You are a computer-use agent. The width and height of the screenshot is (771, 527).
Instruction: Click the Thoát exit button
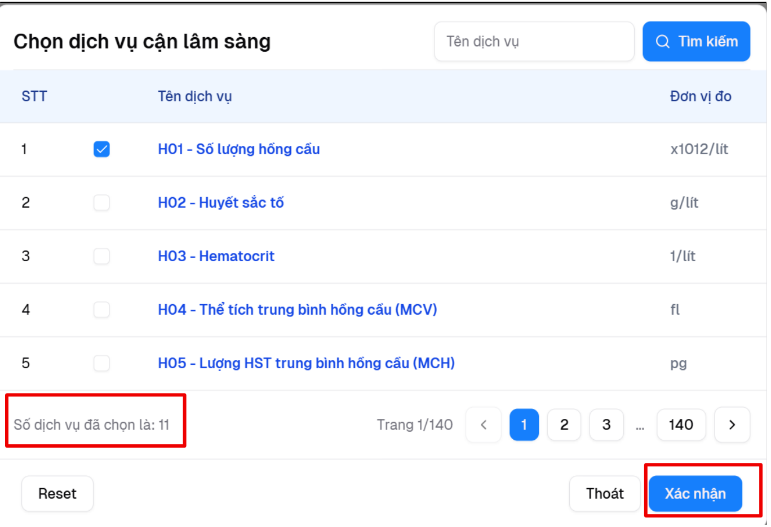pos(605,494)
